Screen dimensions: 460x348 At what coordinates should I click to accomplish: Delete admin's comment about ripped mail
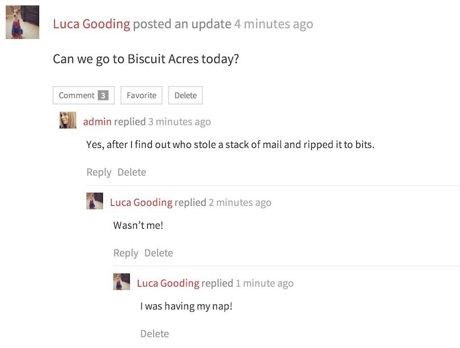coord(132,172)
